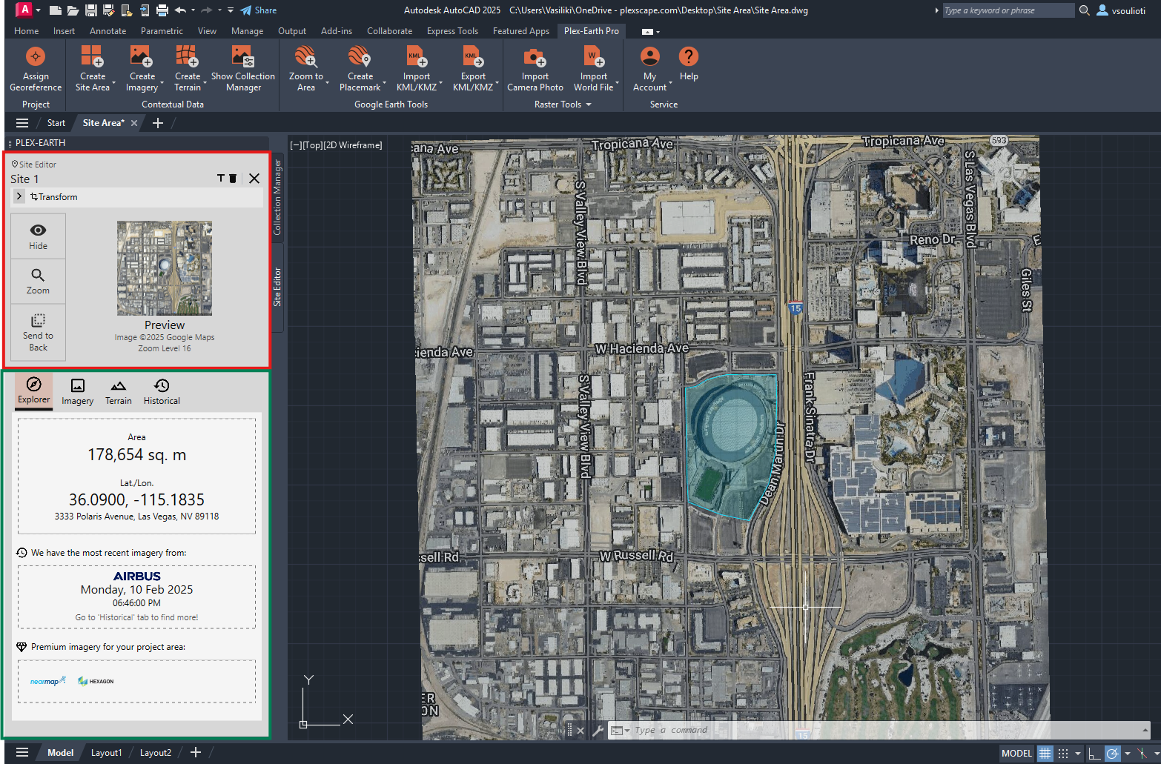Toggle MODEL space in the status bar
The width and height of the screenshot is (1161, 764).
click(1016, 753)
